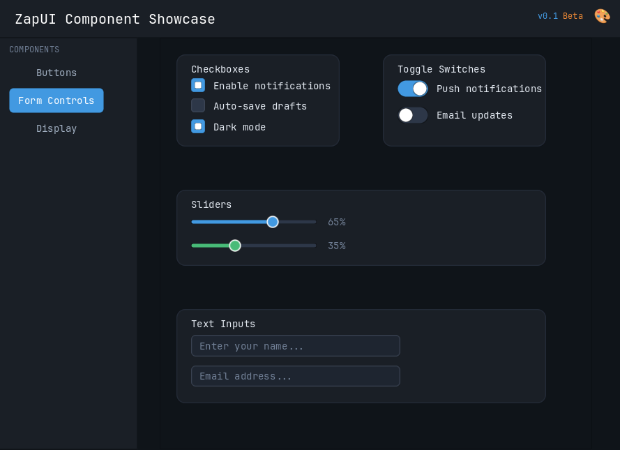Click the 65% value label
The height and width of the screenshot is (450, 620).
tap(336, 223)
